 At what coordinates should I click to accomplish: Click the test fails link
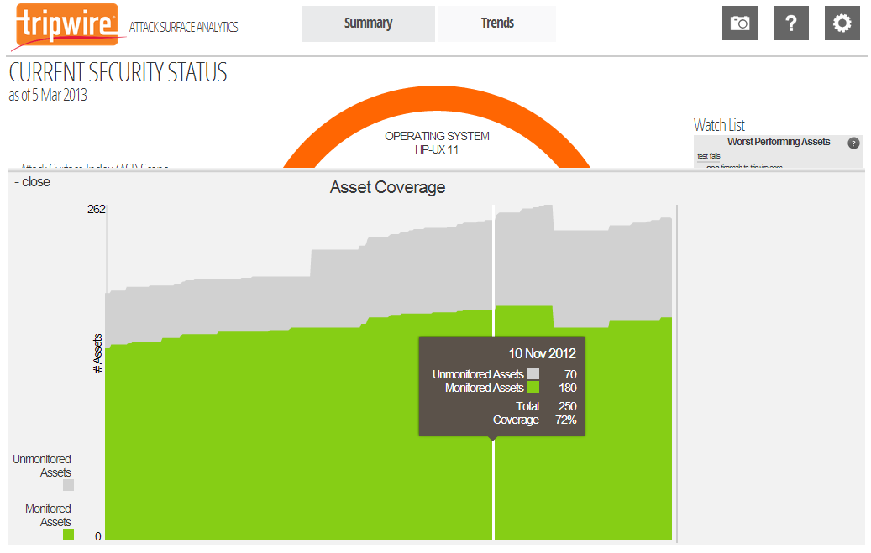point(708,156)
